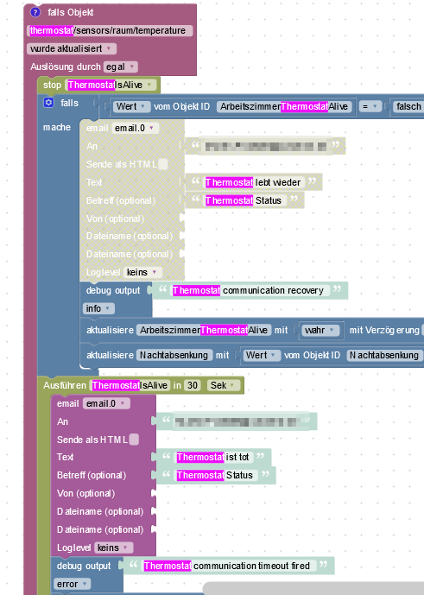The width and height of the screenshot is (424, 595).
Task: Open the 'egal' trigger dropdown
Action: pos(121,66)
